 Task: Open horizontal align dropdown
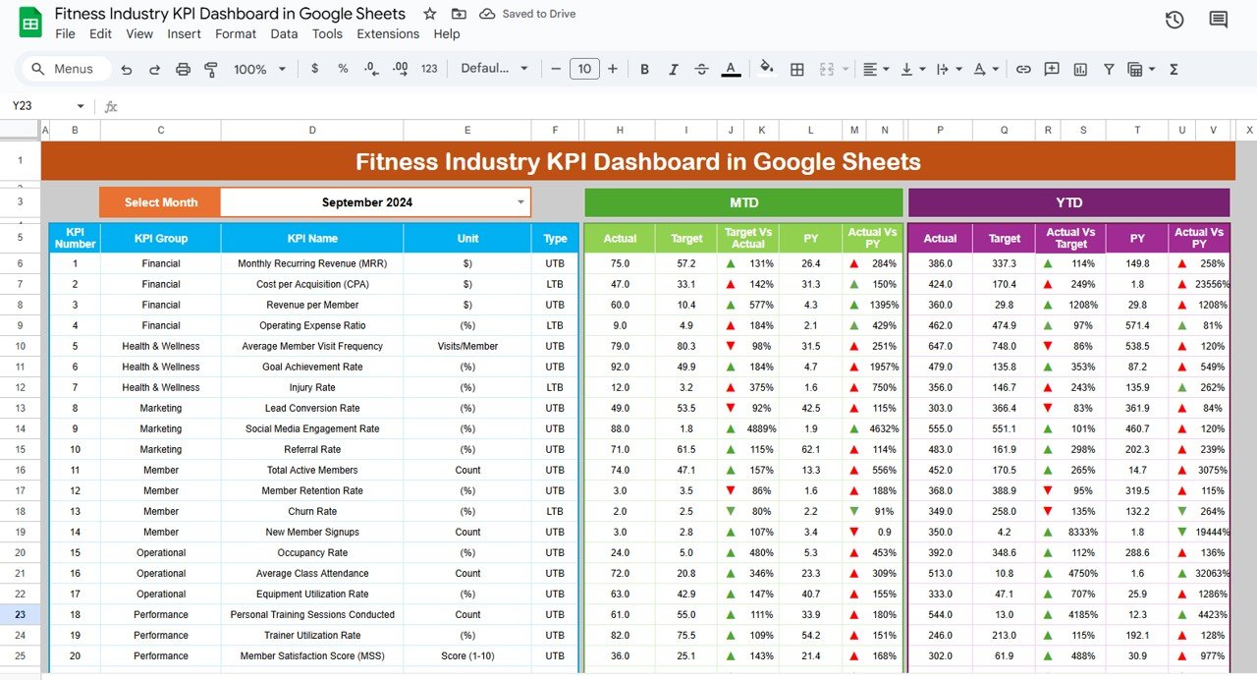pyautogui.click(x=876, y=69)
